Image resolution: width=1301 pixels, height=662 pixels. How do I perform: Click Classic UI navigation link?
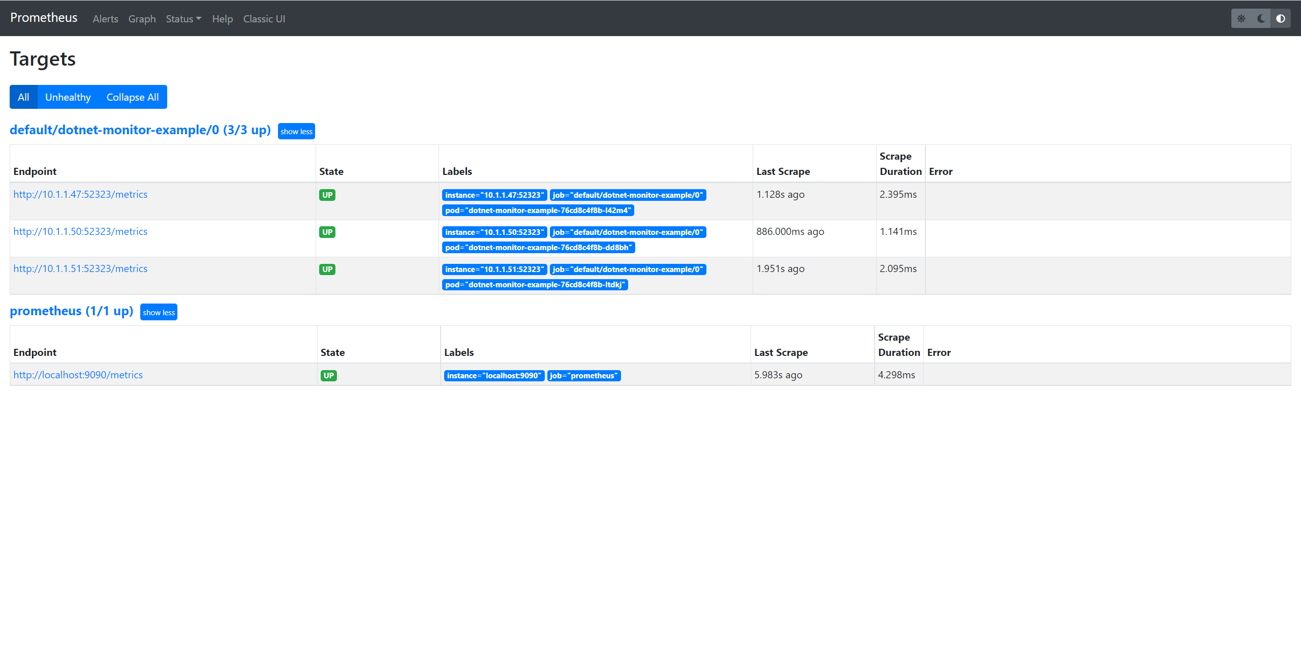pyautogui.click(x=264, y=19)
